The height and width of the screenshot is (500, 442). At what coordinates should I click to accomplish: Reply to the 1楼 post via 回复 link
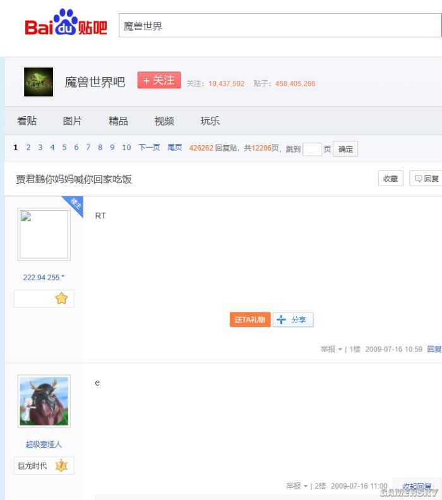pos(434,349)
